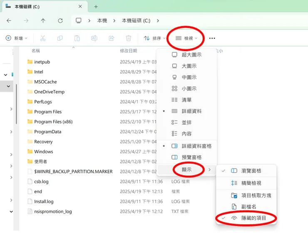
Task: Click the Delete trash icon
Action: pyautogui.click(x=129, y=38)
